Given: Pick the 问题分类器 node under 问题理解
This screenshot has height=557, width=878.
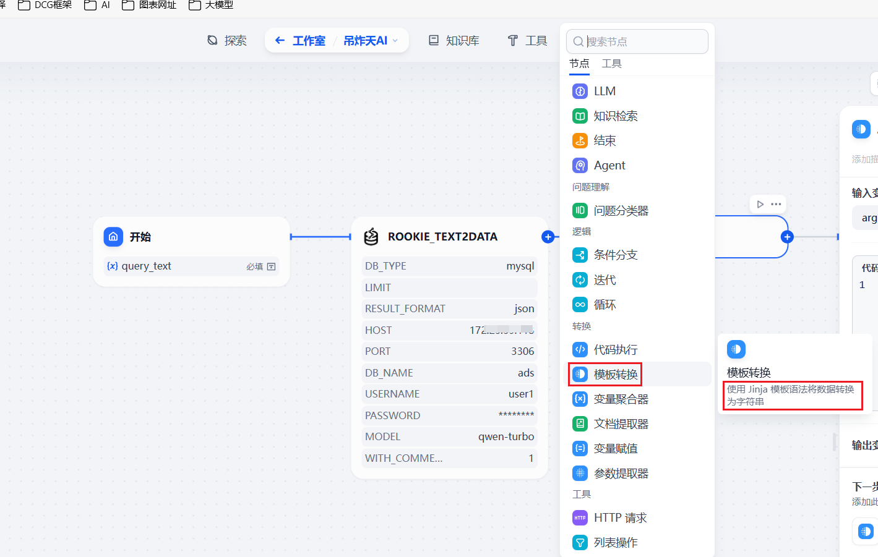Looking at the screenshot, I should (x=621, y=210).
